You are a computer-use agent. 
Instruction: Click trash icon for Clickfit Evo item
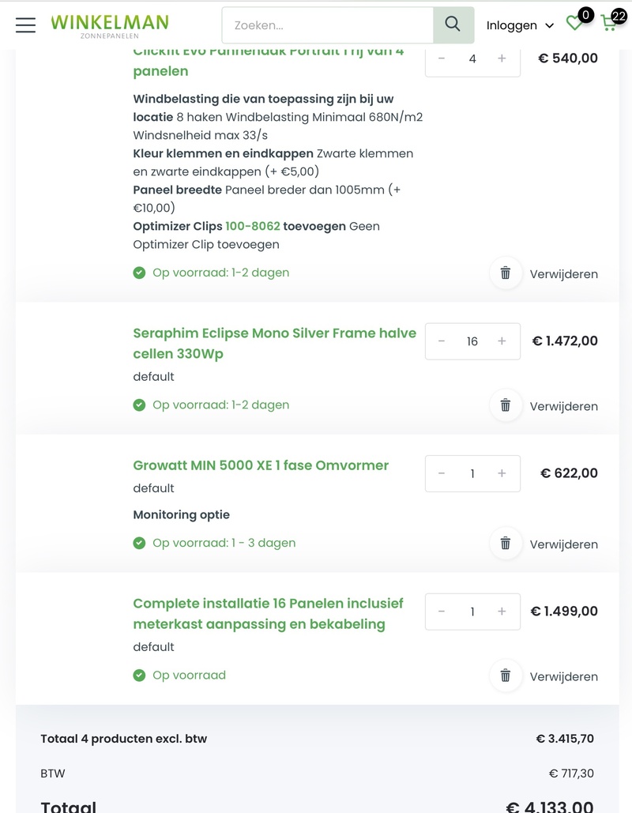pos(506,273)
